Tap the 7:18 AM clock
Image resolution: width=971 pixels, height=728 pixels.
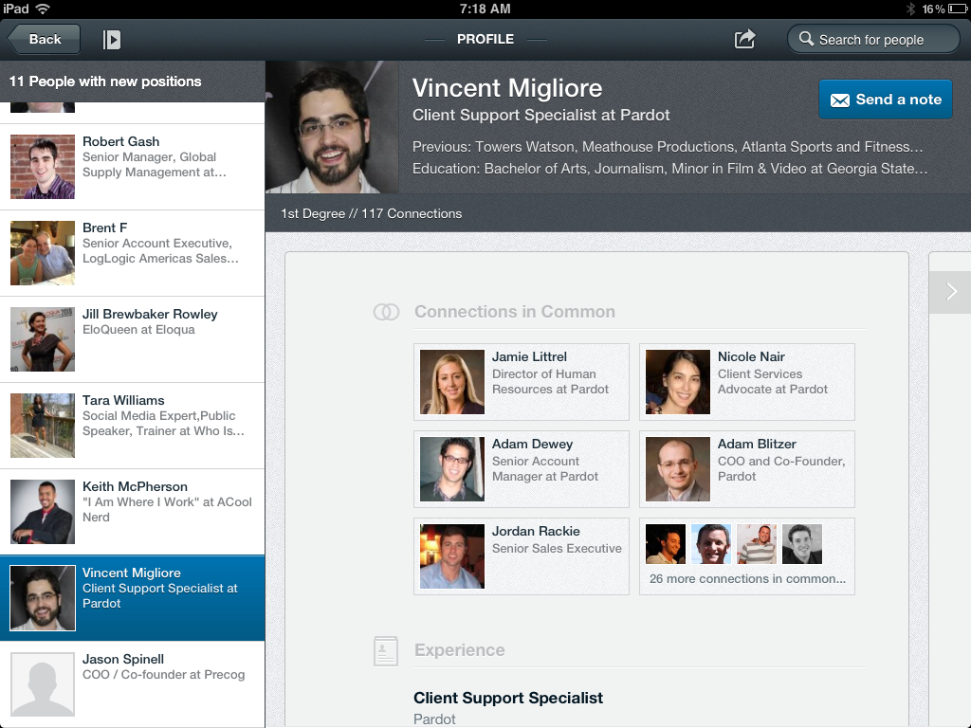(485, 9)
